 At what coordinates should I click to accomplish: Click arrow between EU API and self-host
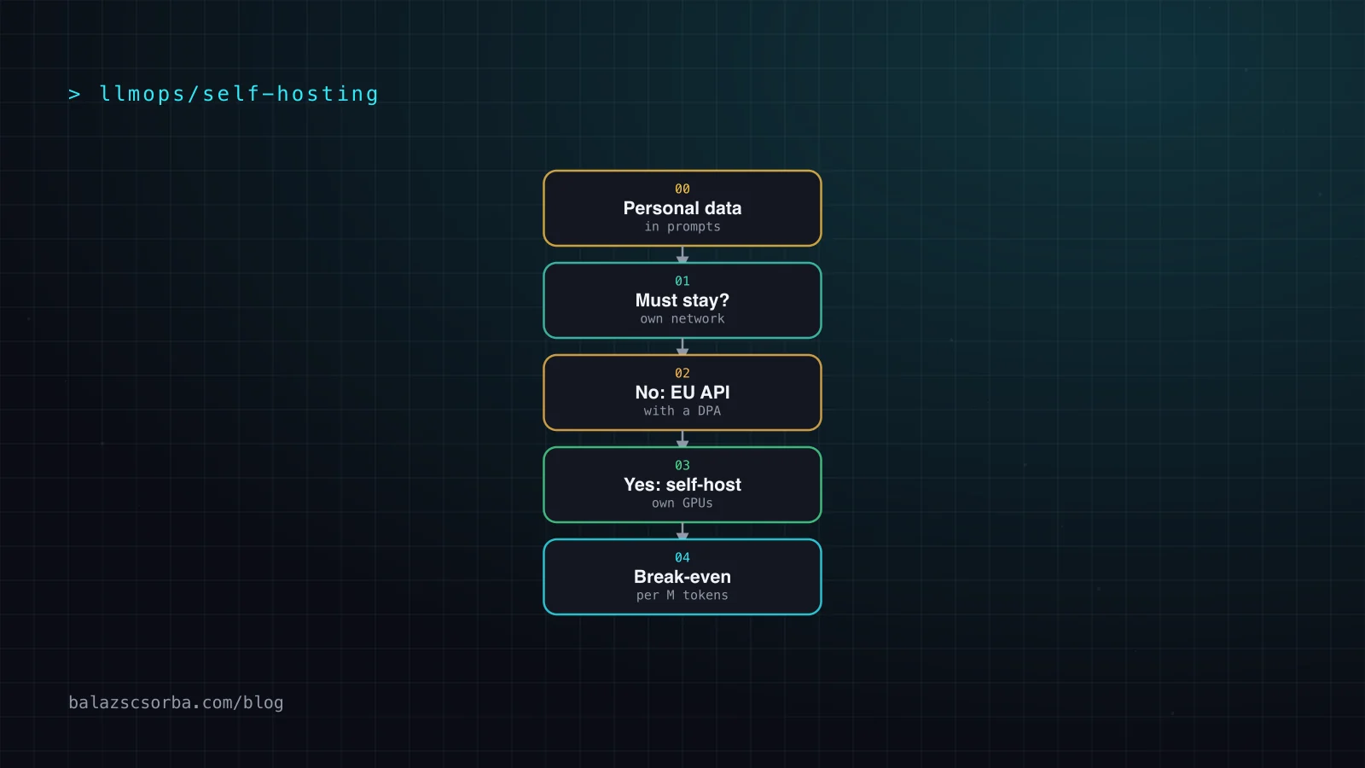[682, 439]
